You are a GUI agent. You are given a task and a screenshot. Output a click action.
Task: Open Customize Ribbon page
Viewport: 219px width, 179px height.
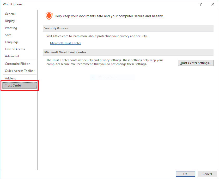[x=20, y=64]
